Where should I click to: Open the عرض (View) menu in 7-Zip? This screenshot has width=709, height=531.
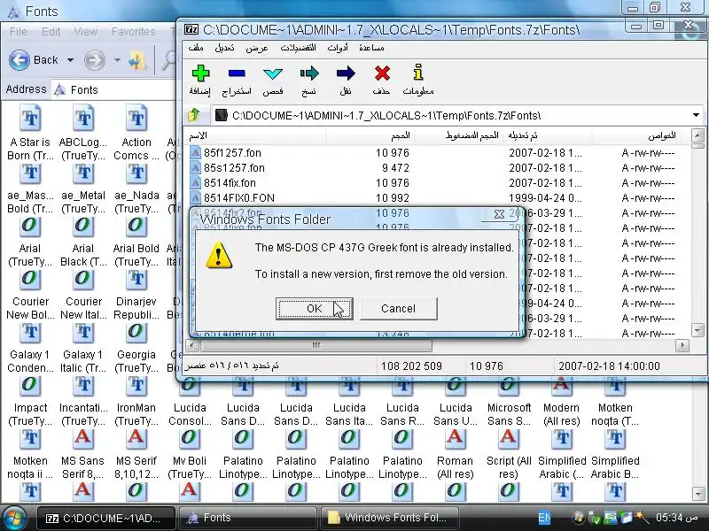[257, 48]
